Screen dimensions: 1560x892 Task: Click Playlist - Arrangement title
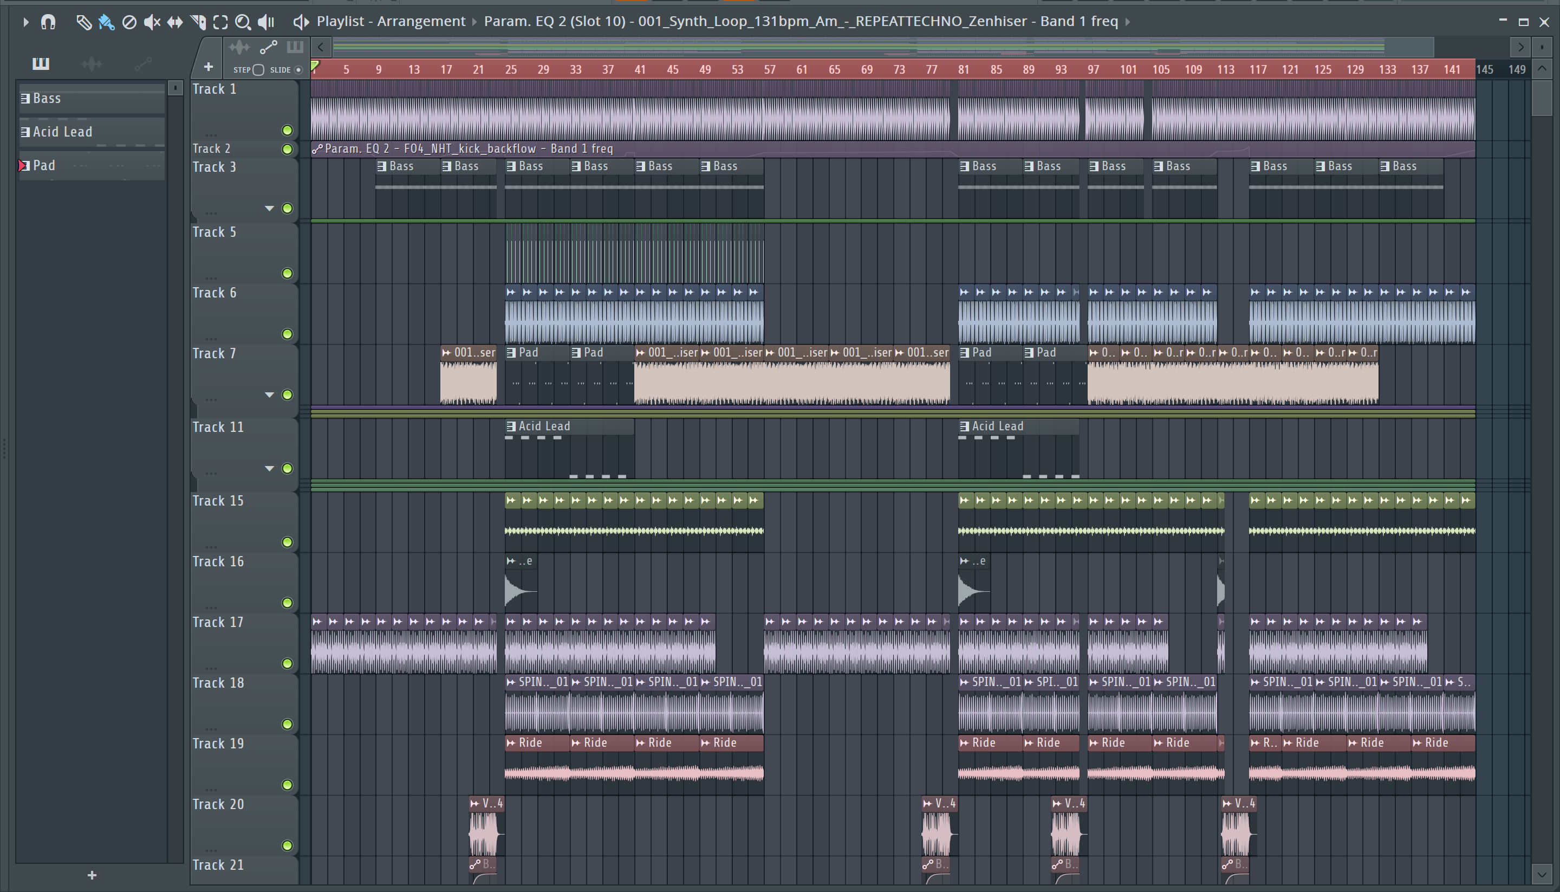[391, 22]
